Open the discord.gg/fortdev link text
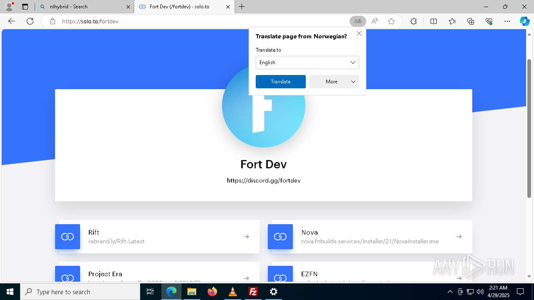 pyautogui.click(x=264, y=180)
